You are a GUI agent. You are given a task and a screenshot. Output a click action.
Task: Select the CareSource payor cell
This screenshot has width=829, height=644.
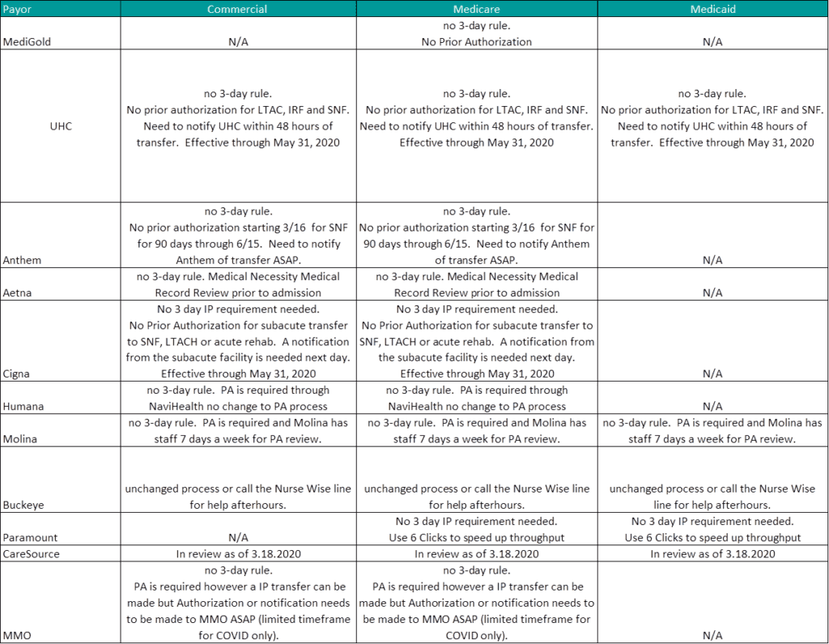[x=32, y=554]
